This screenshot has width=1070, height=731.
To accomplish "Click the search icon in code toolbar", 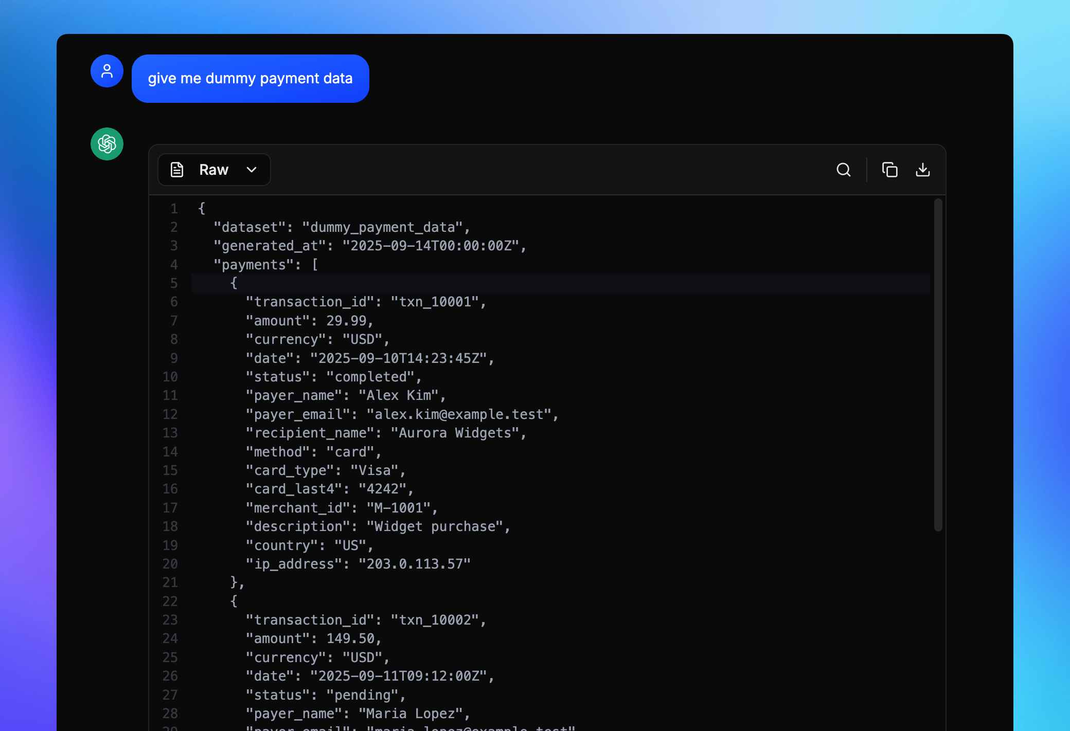I will click(843, 170).
